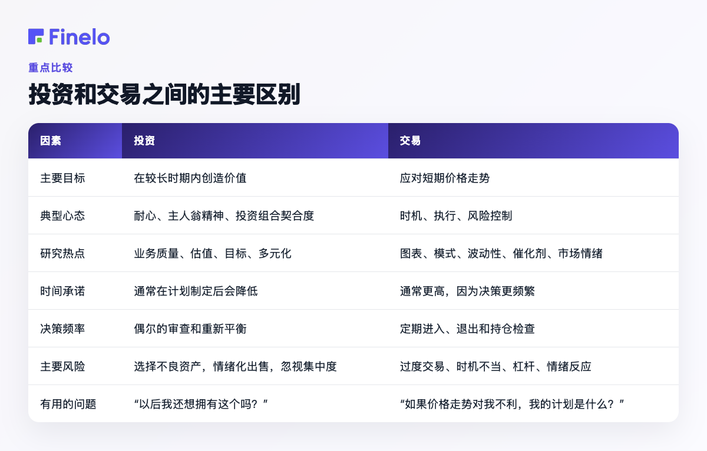
Task: Click the heading 投资和交易之间的主要区别
Action: pyautogui.click(x=164, y=95)
